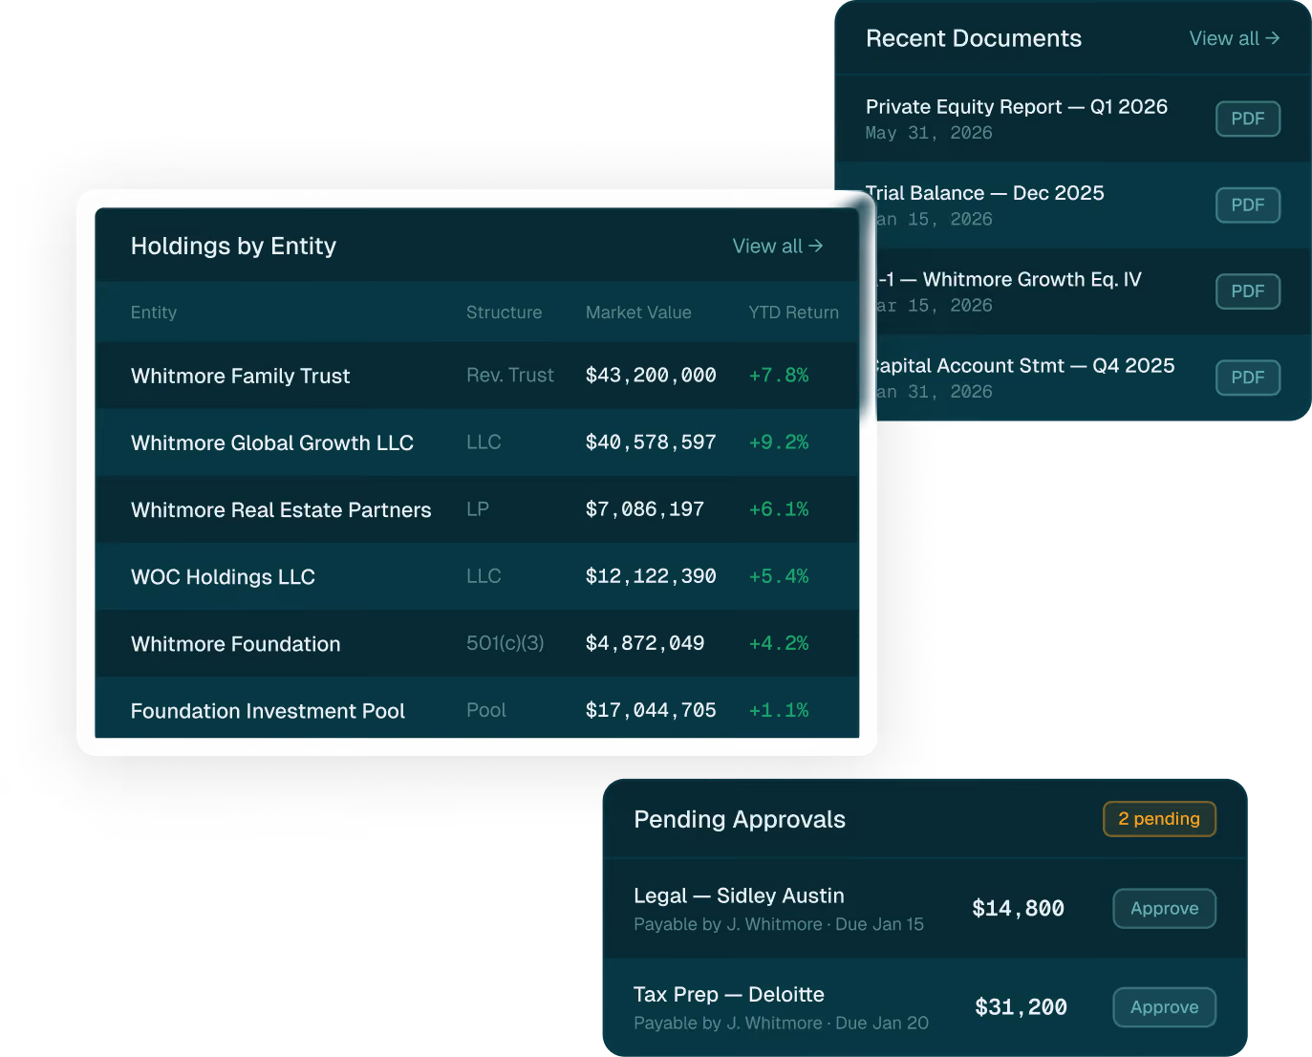
Task: Select the Whitmore Foundation entity
Action: click(x=235, y=644)
